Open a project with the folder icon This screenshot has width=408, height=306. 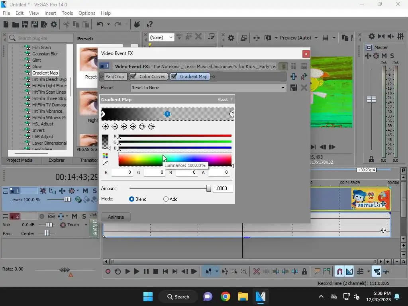click(x=16, y=24)
